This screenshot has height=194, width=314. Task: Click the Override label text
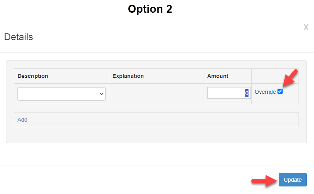[265, 92]
